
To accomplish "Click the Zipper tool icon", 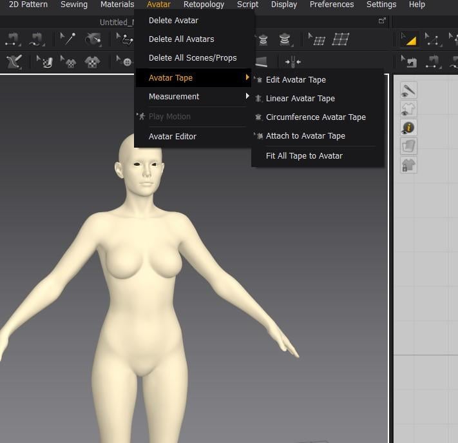I will click(x=293, y=62).
